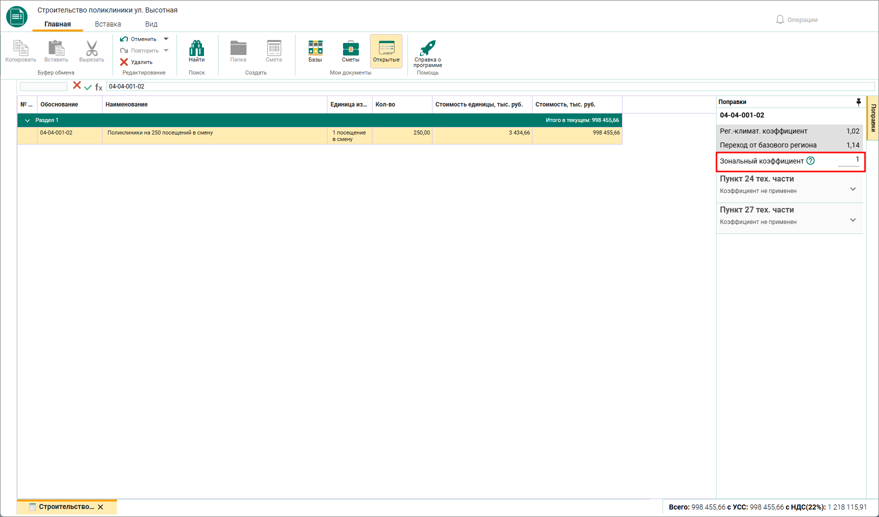Click the Кол-во column header
Screen dimensions: 879x517
(x=402, y=104)
